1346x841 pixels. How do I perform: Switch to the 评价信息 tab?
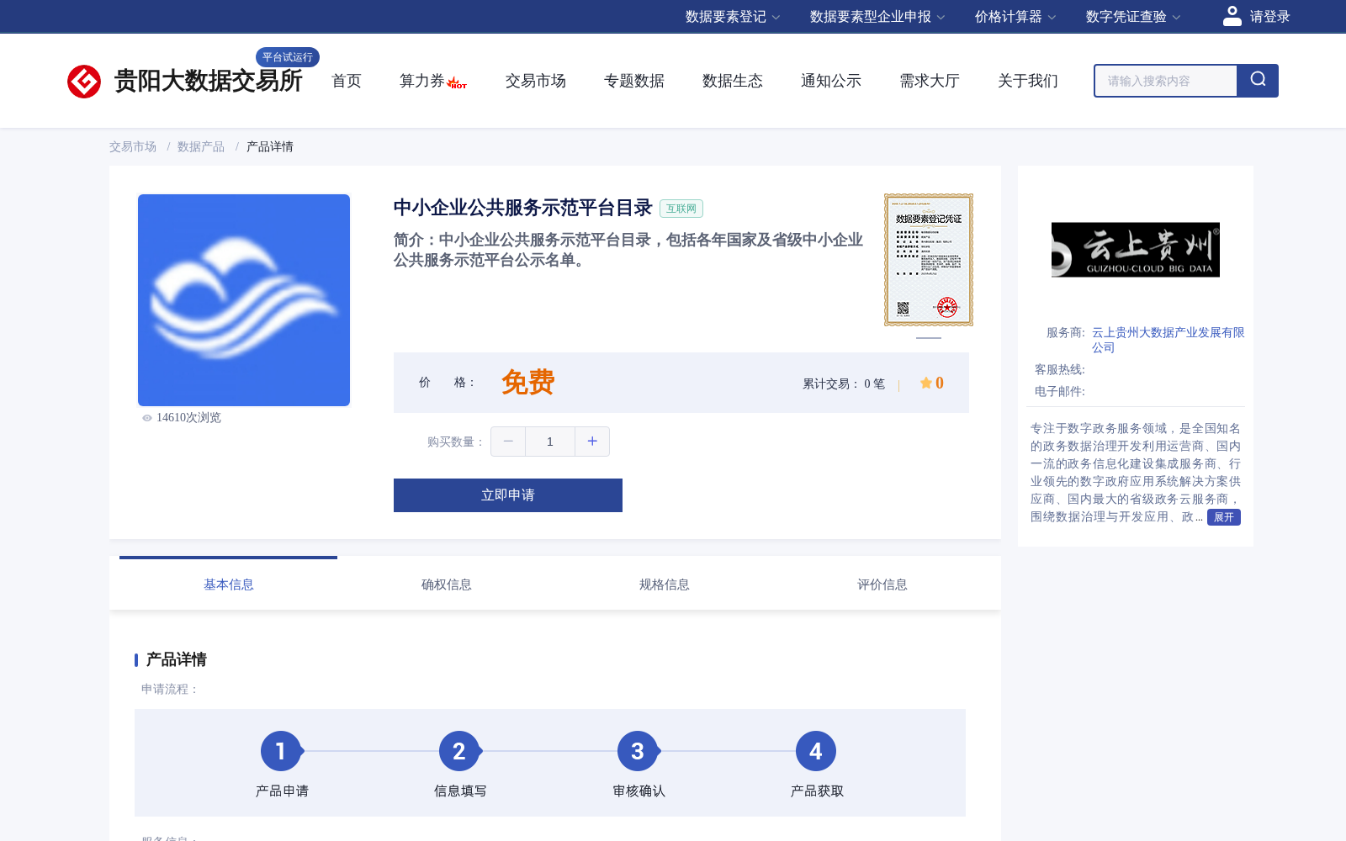pyautogui.click(x=882, y=584)
